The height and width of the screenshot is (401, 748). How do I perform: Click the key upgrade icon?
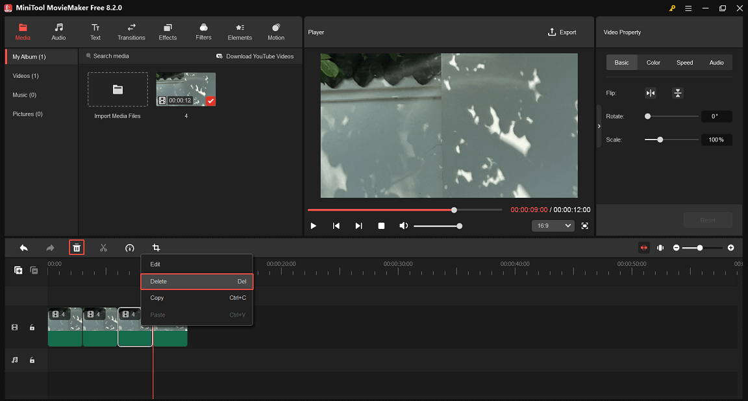click(672, 8)
